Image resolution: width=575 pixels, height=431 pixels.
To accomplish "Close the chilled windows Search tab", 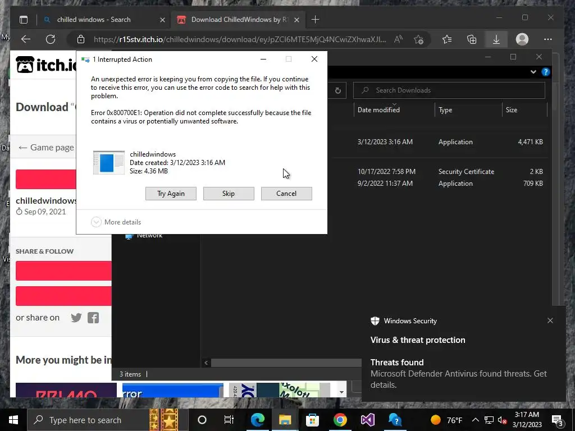I will click(x=162, y=20).
